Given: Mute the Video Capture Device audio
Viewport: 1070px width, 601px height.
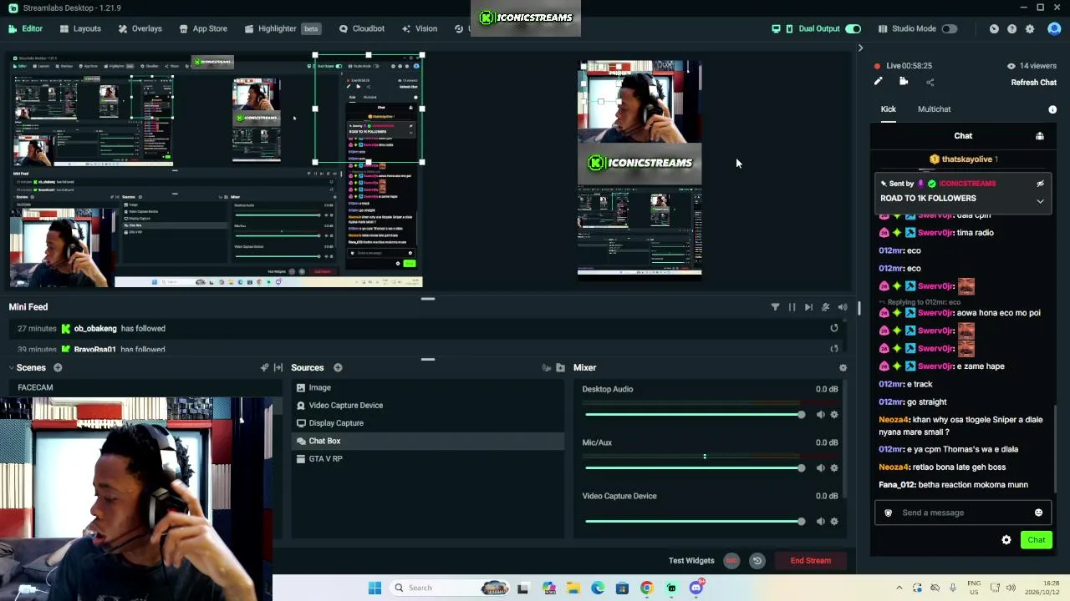Looking at the screenshot, I should (820, 522).
